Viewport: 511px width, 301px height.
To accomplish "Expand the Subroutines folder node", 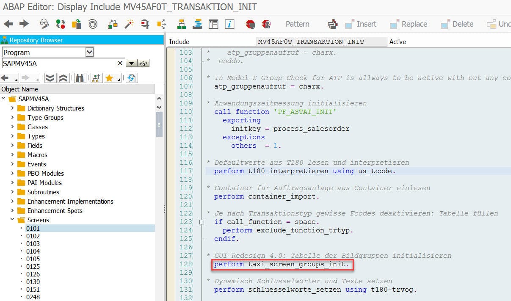I will [13, 192].
